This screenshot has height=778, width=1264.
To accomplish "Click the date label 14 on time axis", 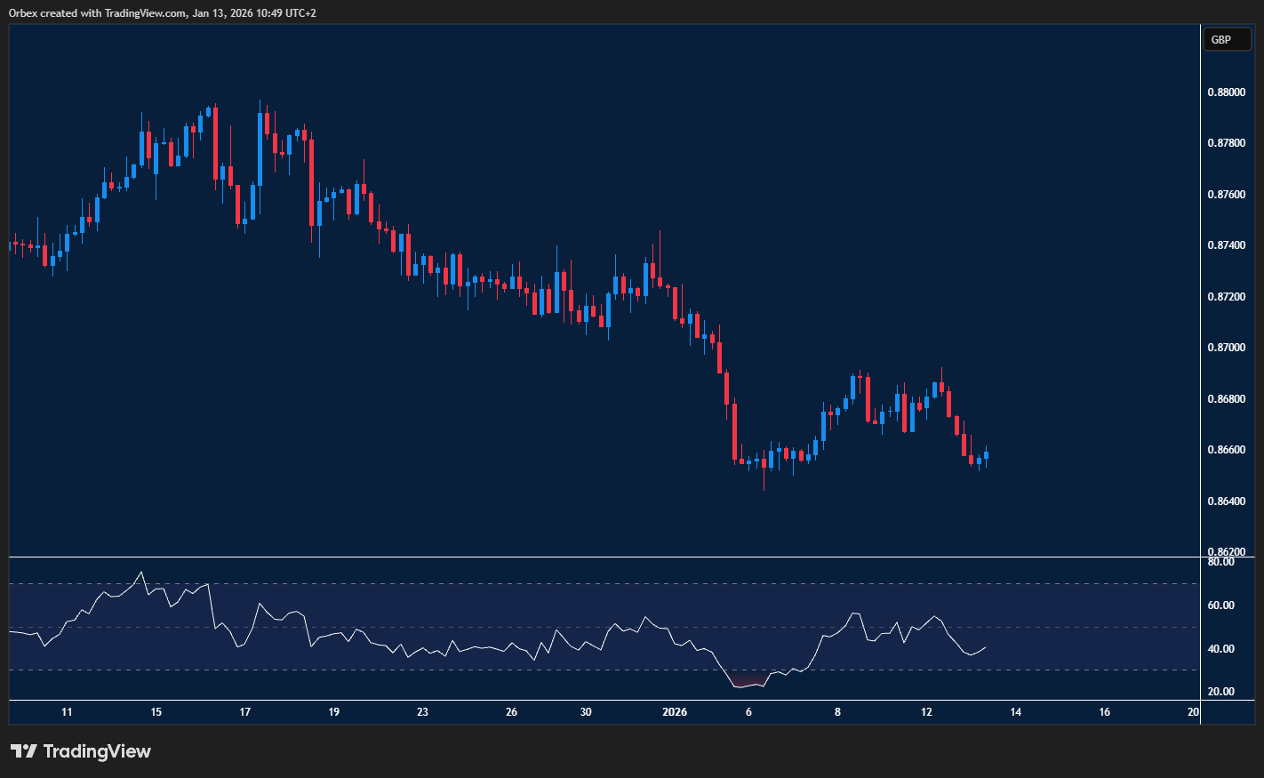I will 1016,712.
